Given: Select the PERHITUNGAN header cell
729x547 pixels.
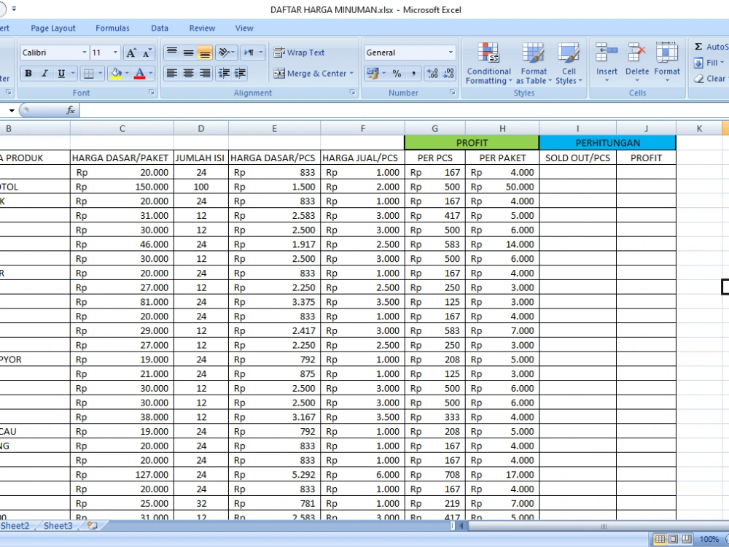Looking at the screenshot, I should [607, 143].
